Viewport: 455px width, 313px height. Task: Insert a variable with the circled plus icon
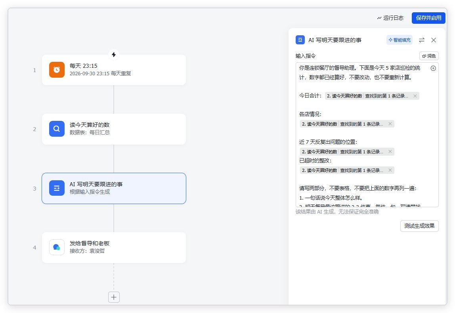[433, 68]
